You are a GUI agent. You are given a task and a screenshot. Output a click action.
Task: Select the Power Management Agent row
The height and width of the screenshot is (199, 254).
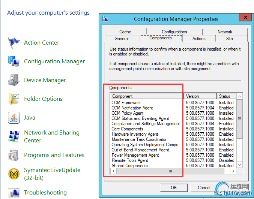click(173, 155)
